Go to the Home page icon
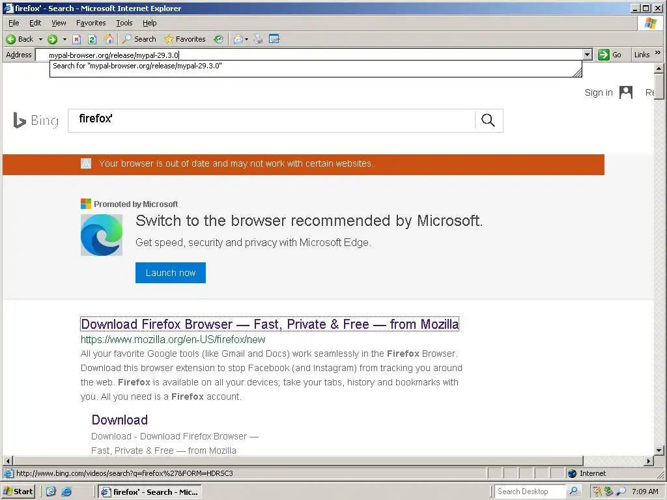The image size is (667, 500). [x=109, y=39]
